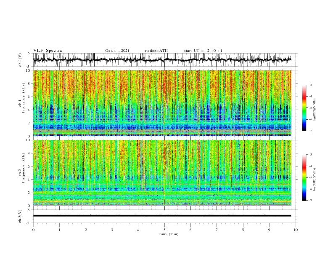Click inside the ch.1 spectrogram panel
Screen dimensions: 333x258
coord(162,103)
